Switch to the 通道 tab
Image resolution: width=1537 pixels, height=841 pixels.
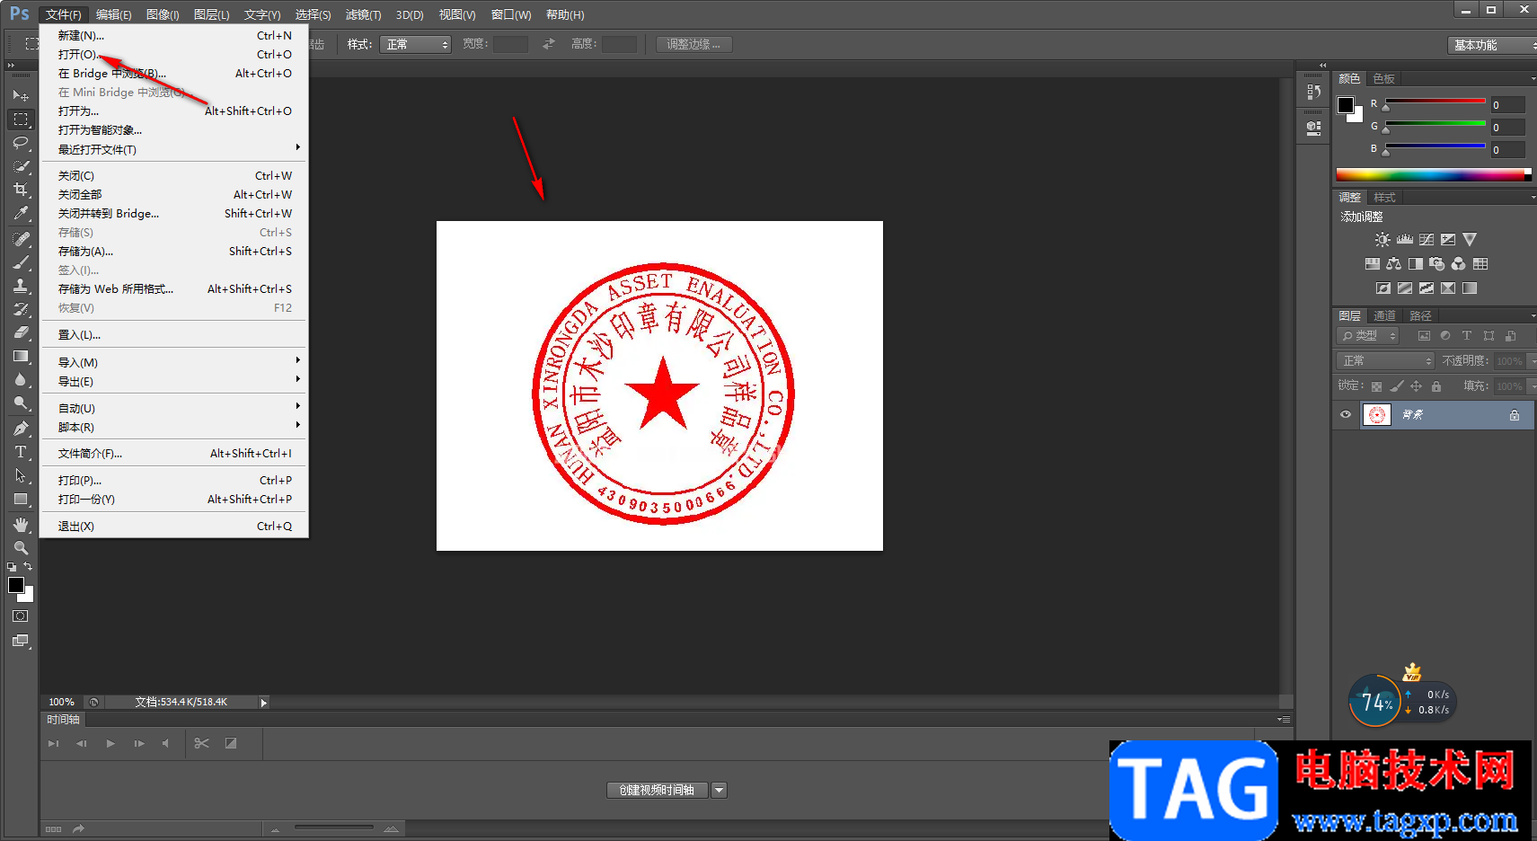pos(1384,315)
